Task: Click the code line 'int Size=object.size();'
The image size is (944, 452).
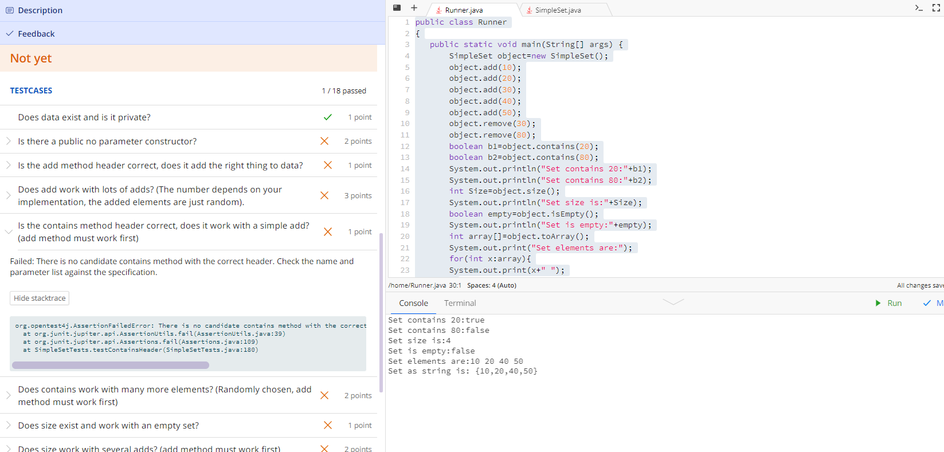Action: pos(504,191)
